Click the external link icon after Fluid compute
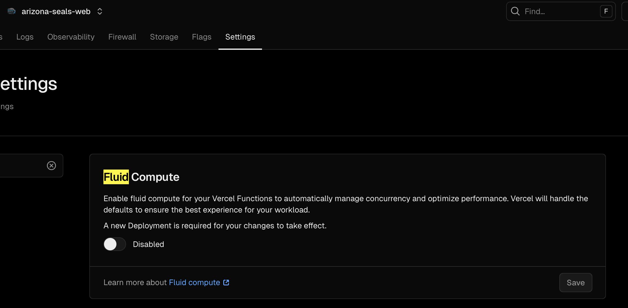 226,283
